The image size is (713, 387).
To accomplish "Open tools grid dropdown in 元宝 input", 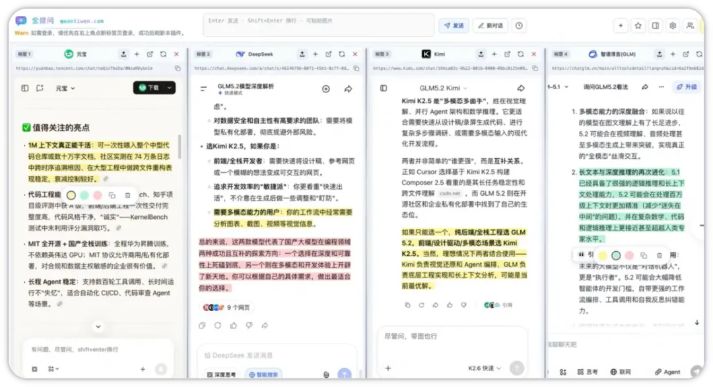I will [x=53, y=369].
